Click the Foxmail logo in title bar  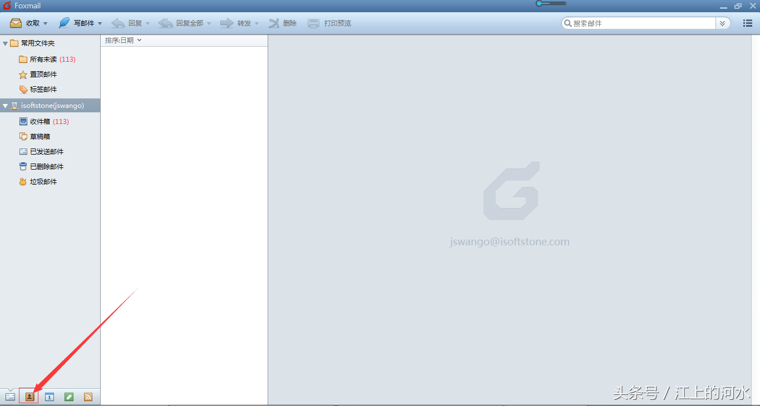click(x=7, y=6)
